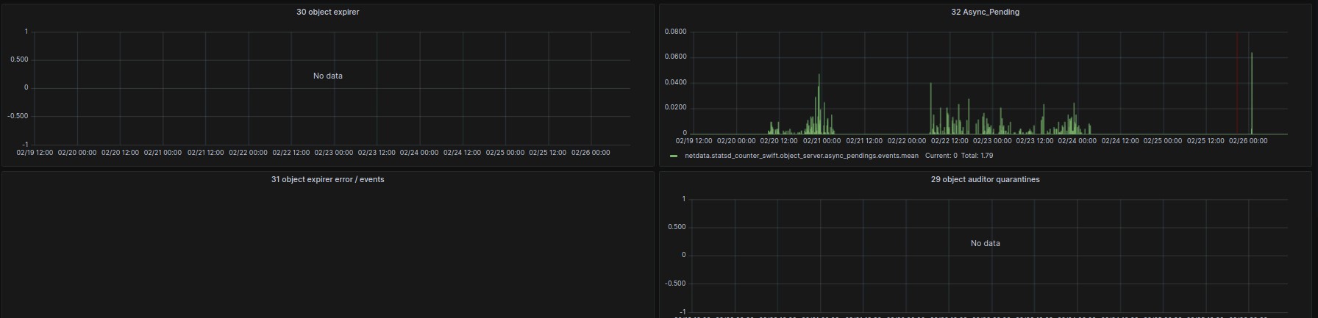The image size is (1318, 318).
Task: Click the 0.0800 y-axis label in Async_Pending
Action: pyautogui.click(x=675, y=32)
